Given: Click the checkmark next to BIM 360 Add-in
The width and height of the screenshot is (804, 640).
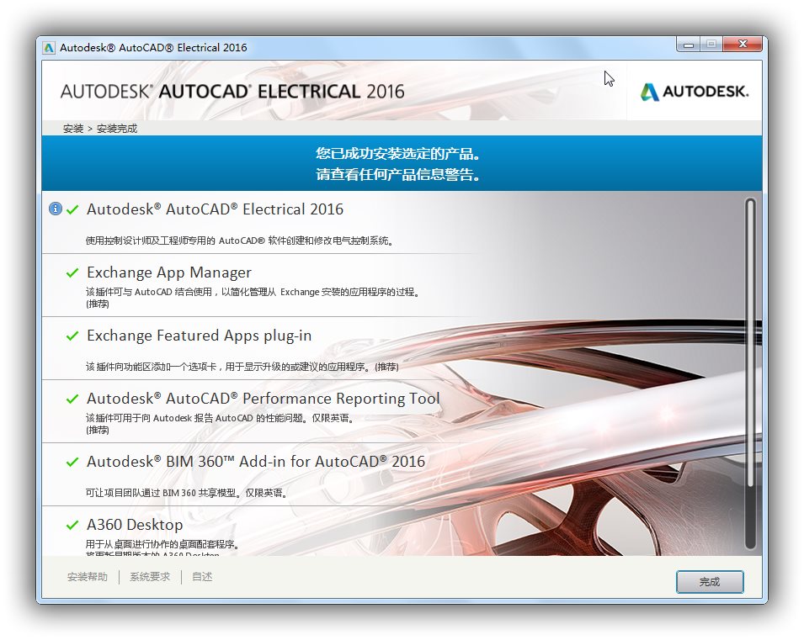Looking at the screenshot, I should click(x=72, y=461).
